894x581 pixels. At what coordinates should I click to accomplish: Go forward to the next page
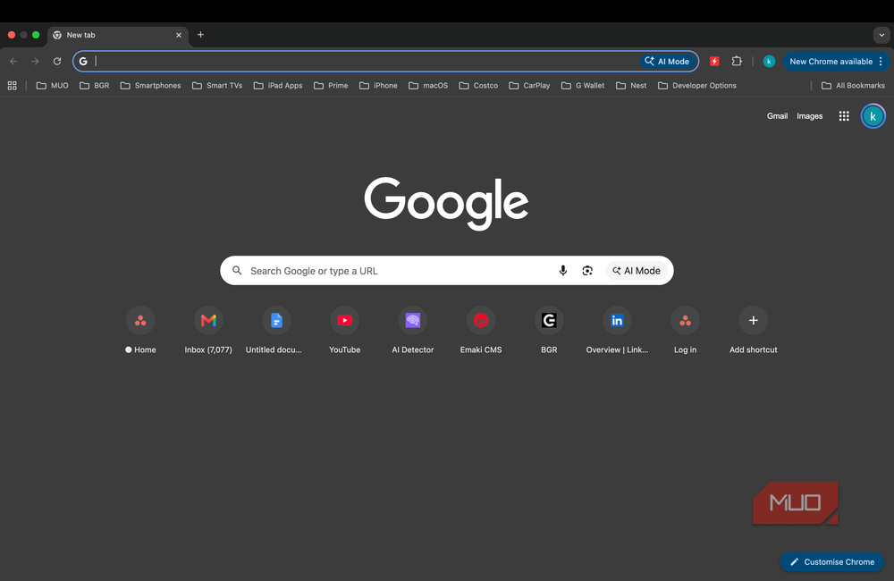coord(36,61)
